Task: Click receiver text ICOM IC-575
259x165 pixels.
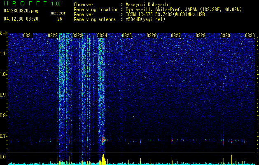Action: [x=140, y=14]
